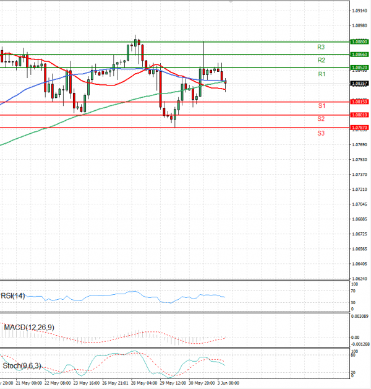Click the 1.07370 price axis value

[x=360, y=175]
